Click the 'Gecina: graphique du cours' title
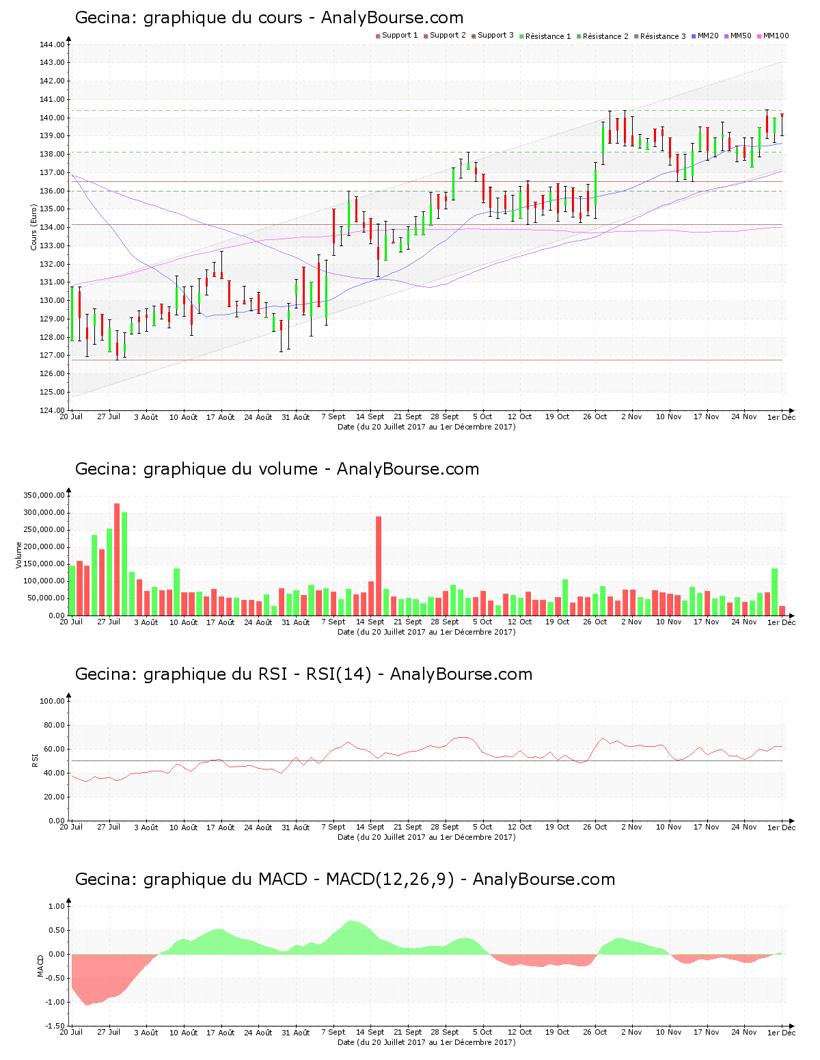The image size is (820, 1060). pyautogui.click(x=189, y=18)
